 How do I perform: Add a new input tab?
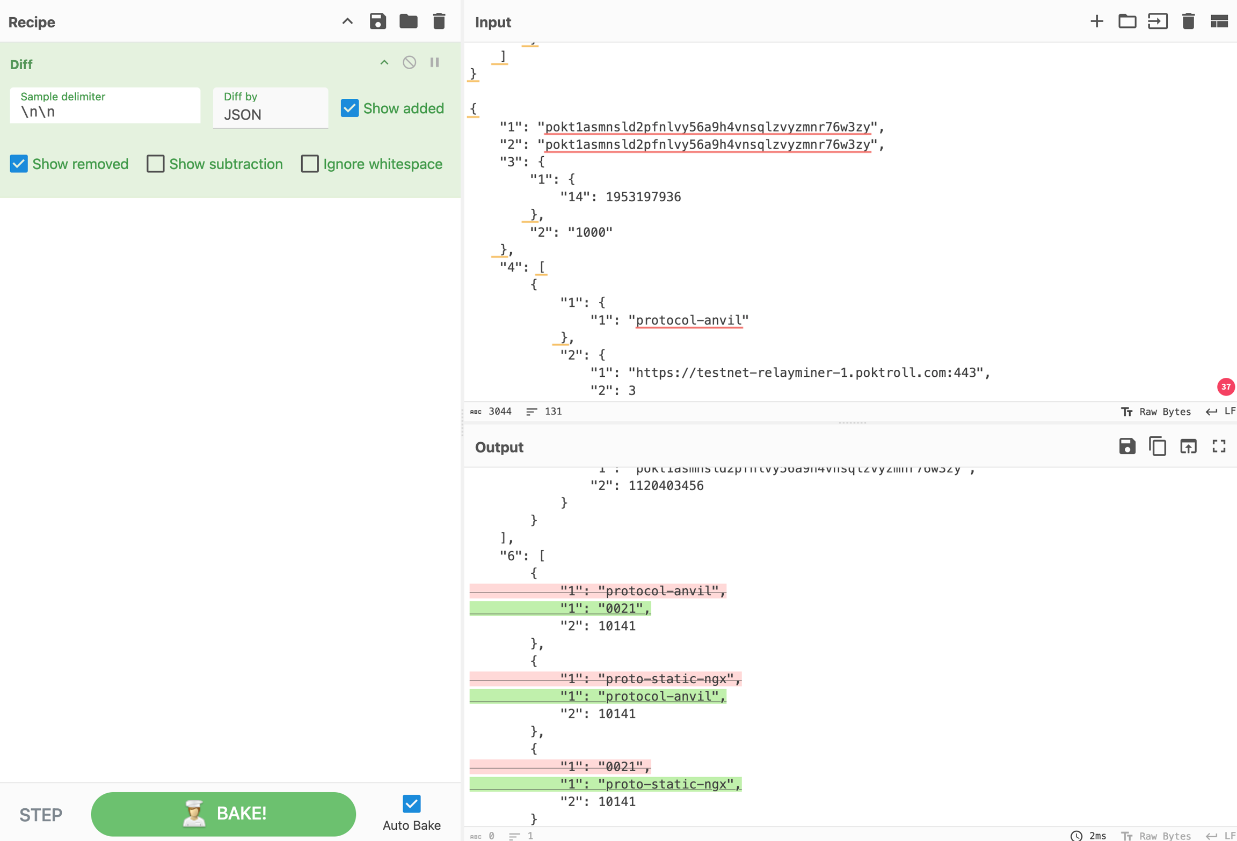pyautogui.click(x=1096, y=21)
